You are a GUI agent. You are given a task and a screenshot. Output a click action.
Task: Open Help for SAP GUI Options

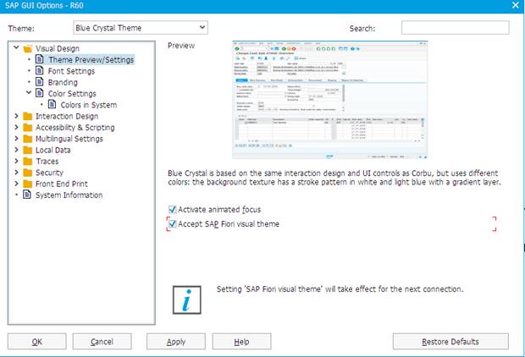[241, 342]
